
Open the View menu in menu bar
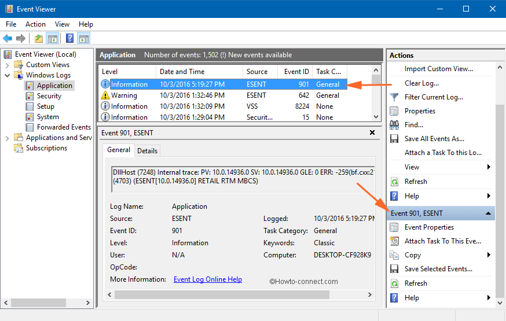(x=62, y=24)
